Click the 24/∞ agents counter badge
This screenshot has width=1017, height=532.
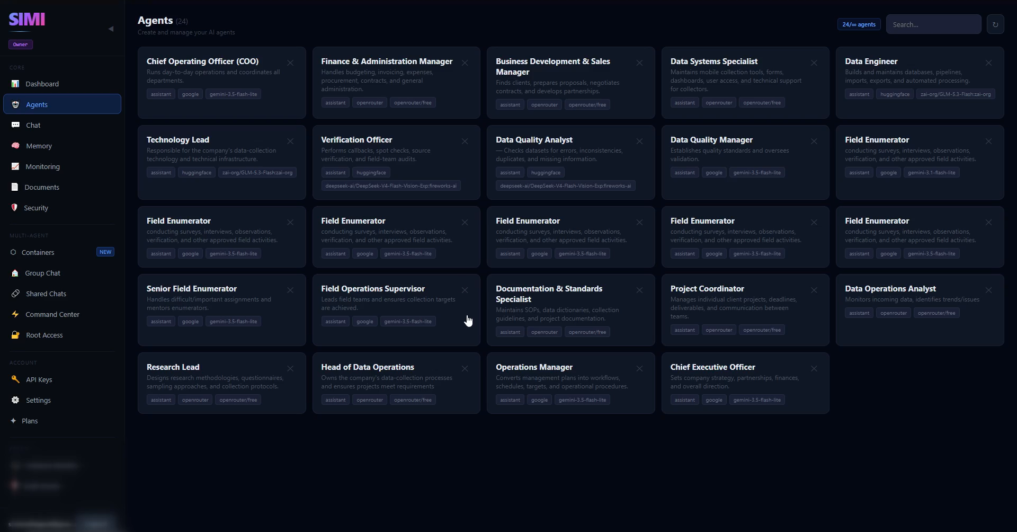[x=859, y=24]
